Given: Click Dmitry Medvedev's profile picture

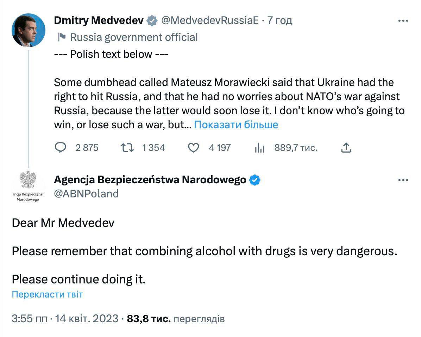Looking at the screenshot, I should 29,30.
